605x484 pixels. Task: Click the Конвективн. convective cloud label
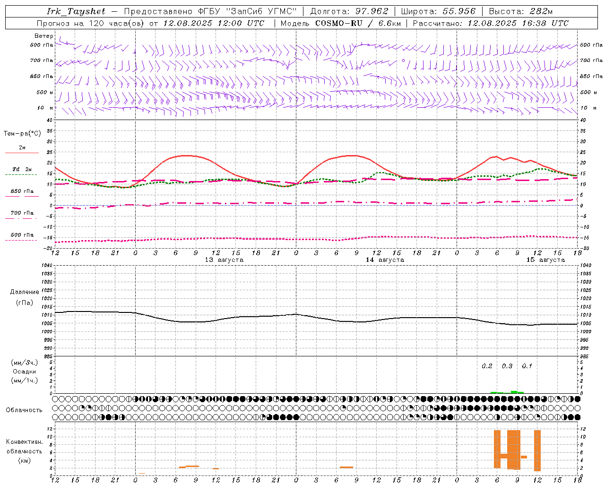pyautogui.click(x=25, y=442)
